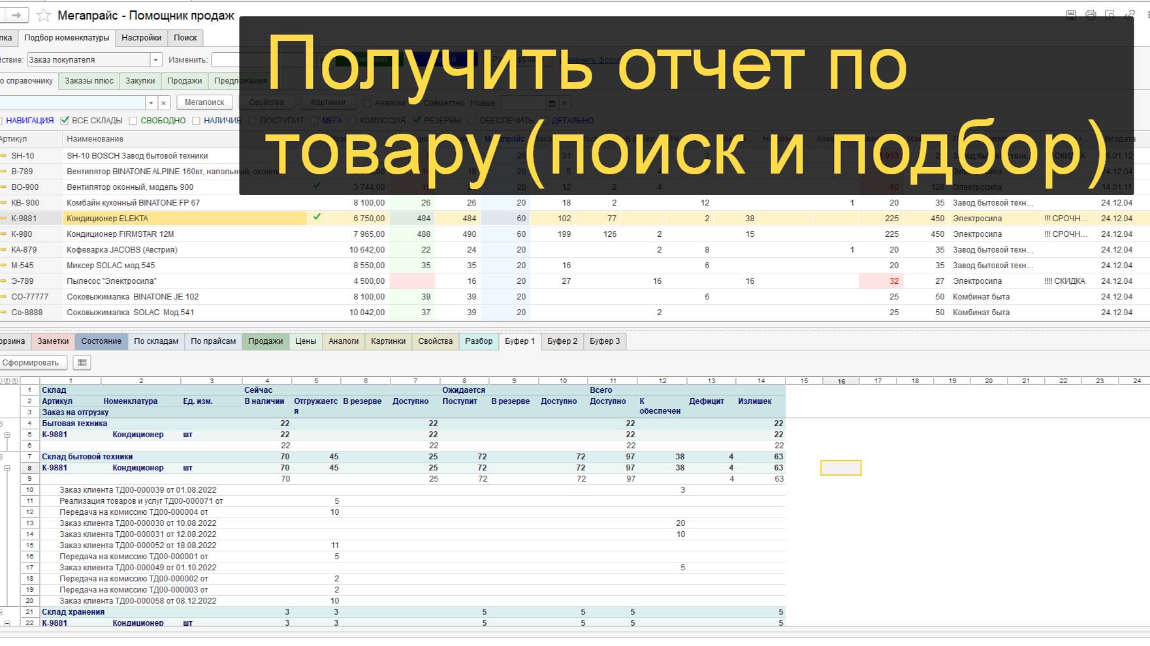
Task: Open the По складам tab in the lower panel
Action: click(x=157, y=341)
